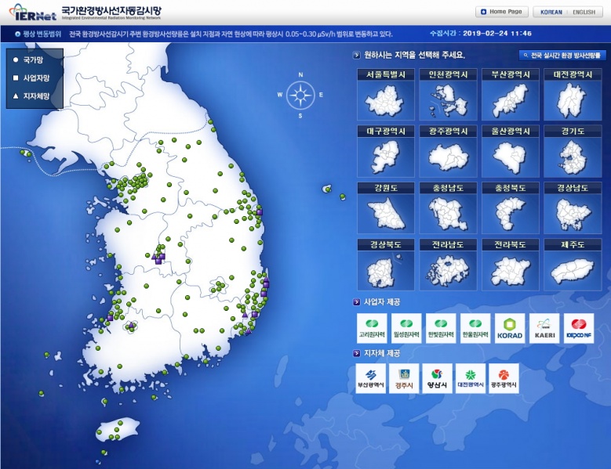Select the 강원도 region map
This screenshot has height=469, width=611.
[385, 208]
